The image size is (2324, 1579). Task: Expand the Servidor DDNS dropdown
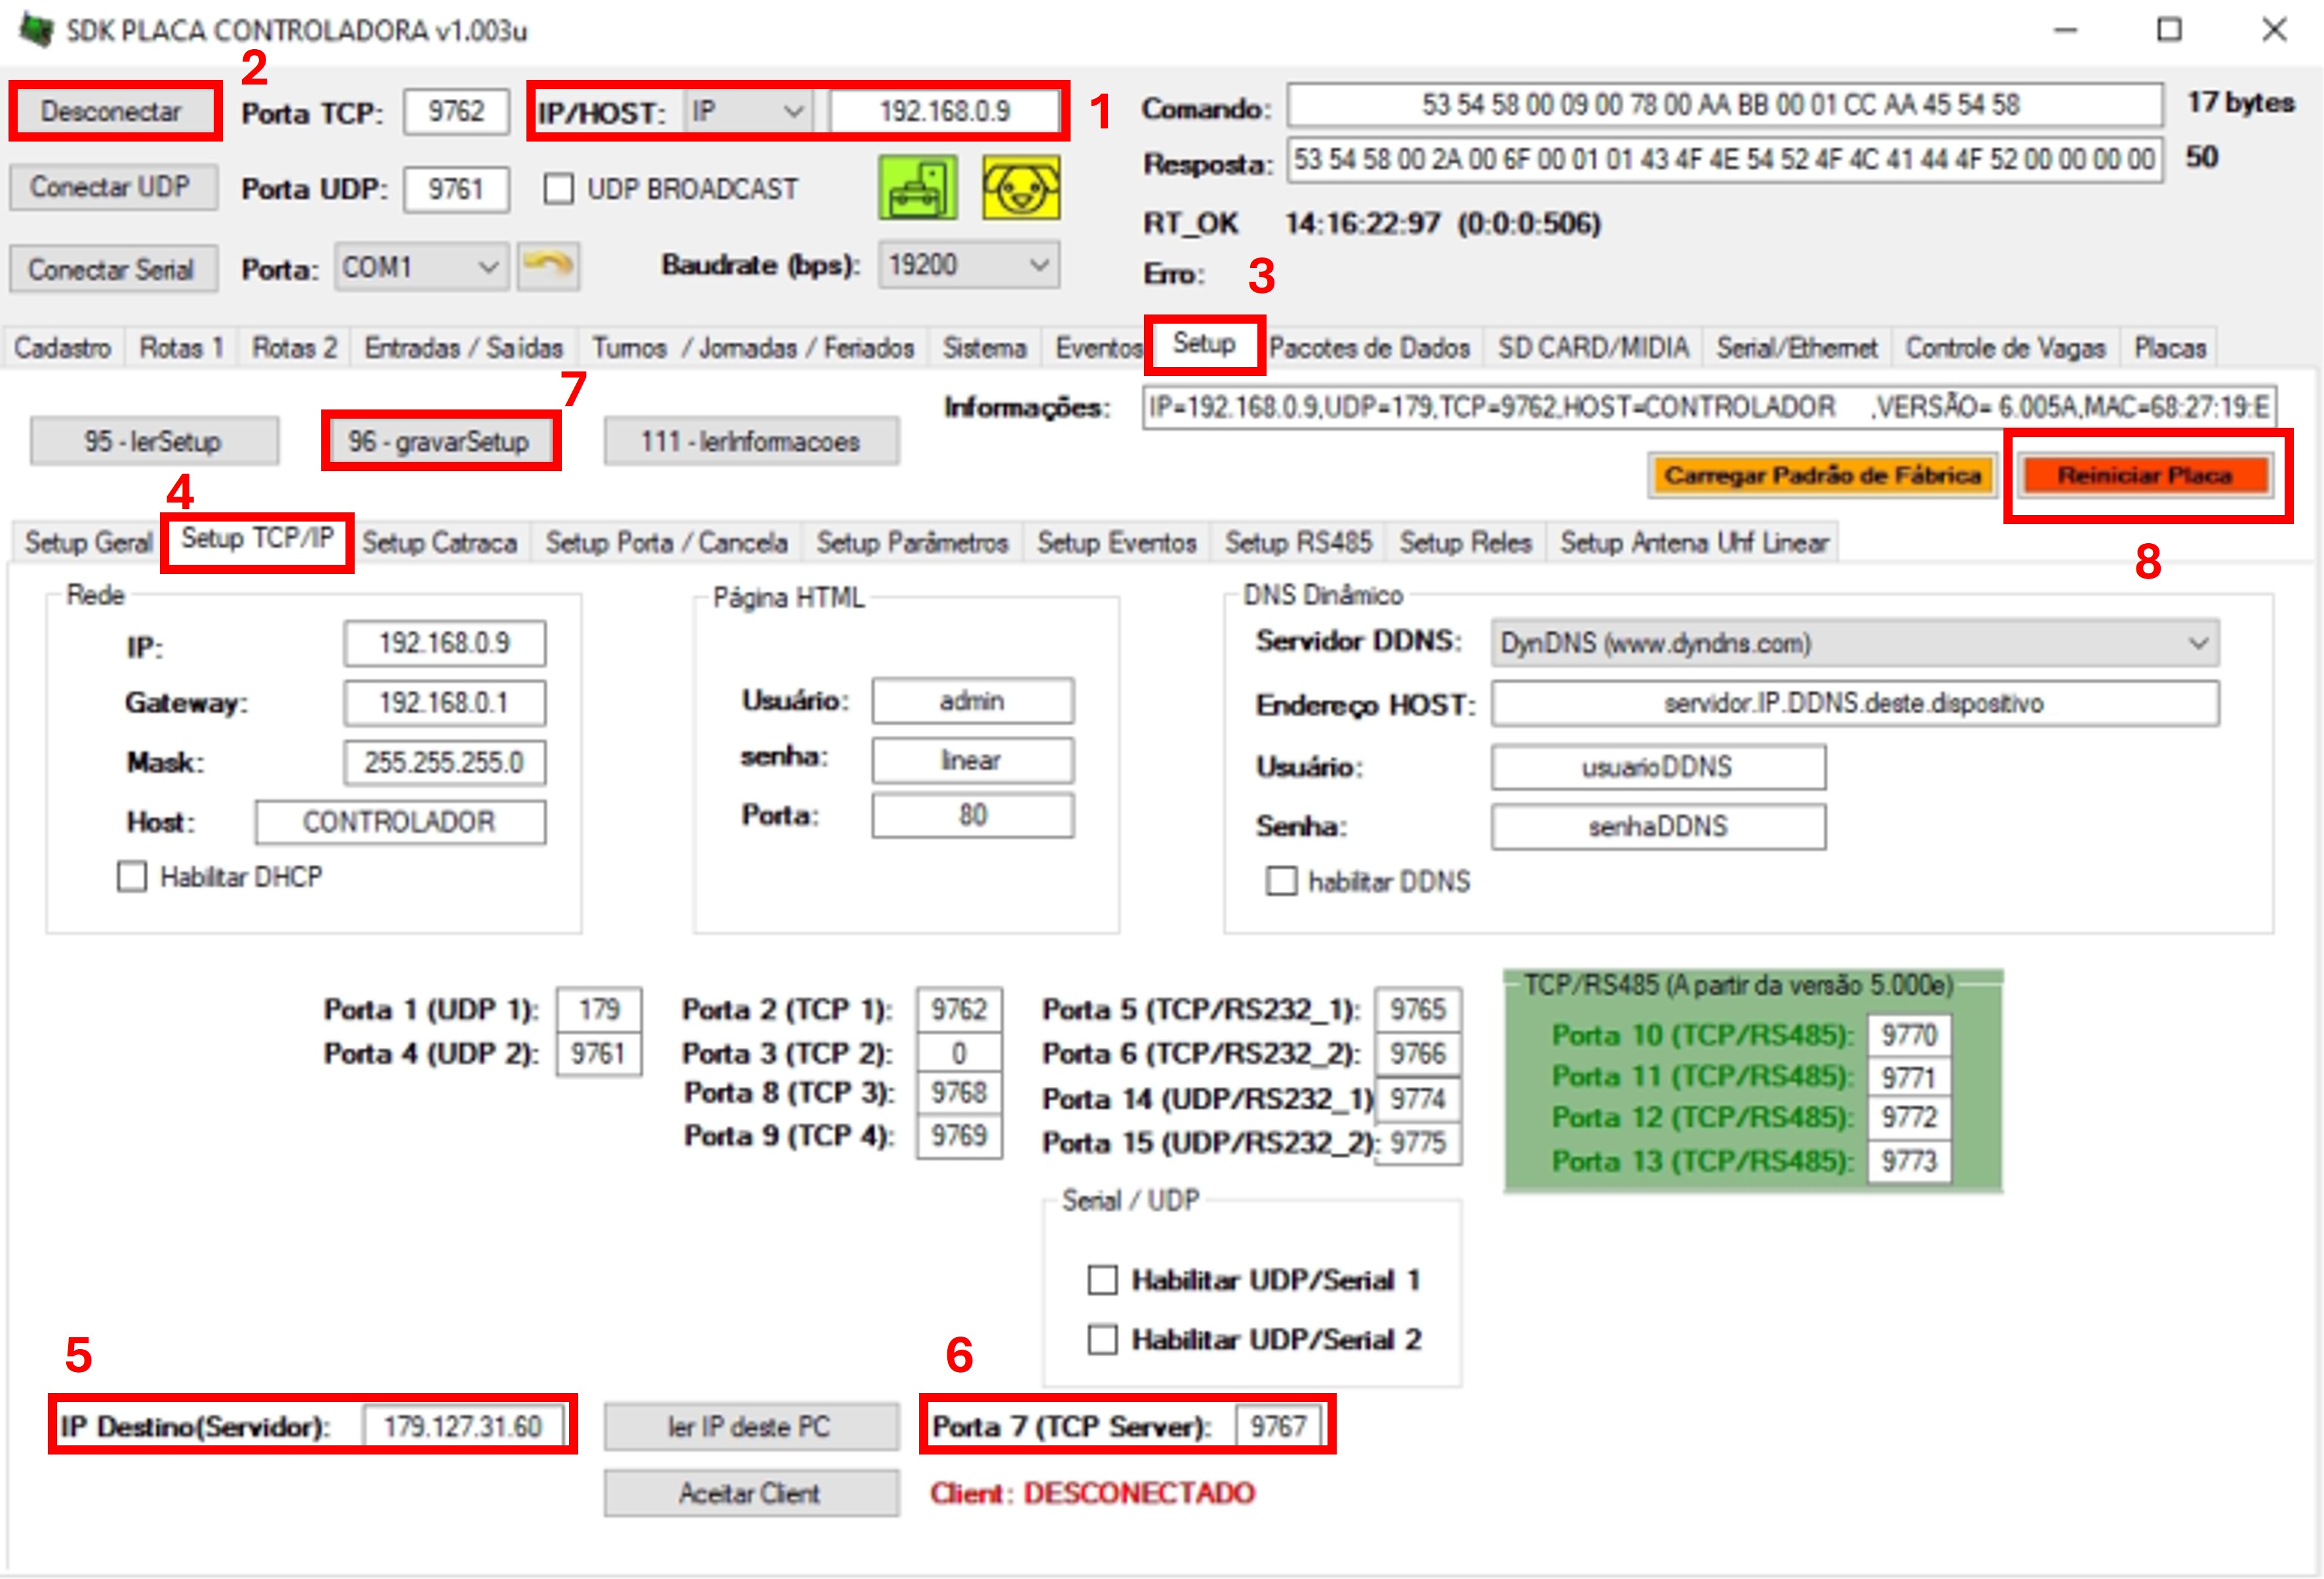tap(1854, 643)
